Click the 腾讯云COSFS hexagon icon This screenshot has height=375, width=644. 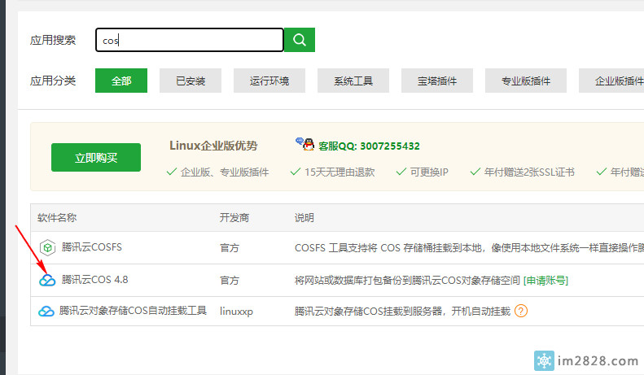click(48, 247)
